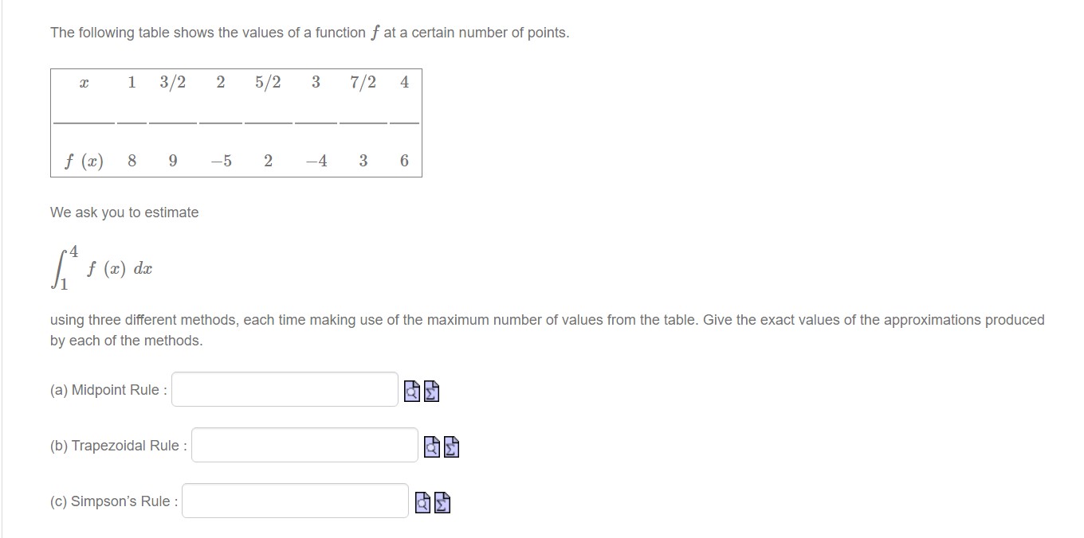1084x538 pixels.
Task: Select the 7/2 entry in the x row
Action: [361, 82]
